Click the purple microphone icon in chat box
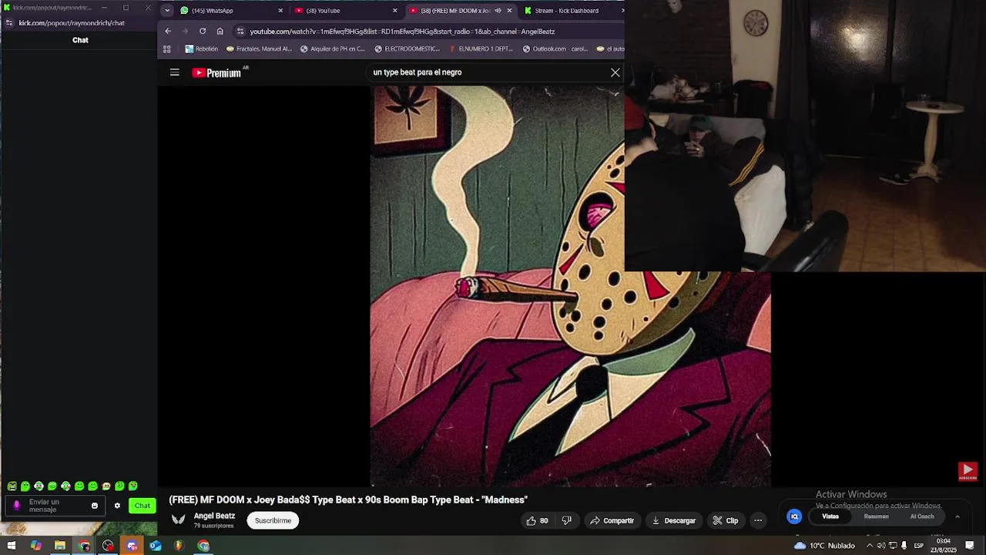Image resolution: width=986 pixels, height=555 pixels. point(16,506)
